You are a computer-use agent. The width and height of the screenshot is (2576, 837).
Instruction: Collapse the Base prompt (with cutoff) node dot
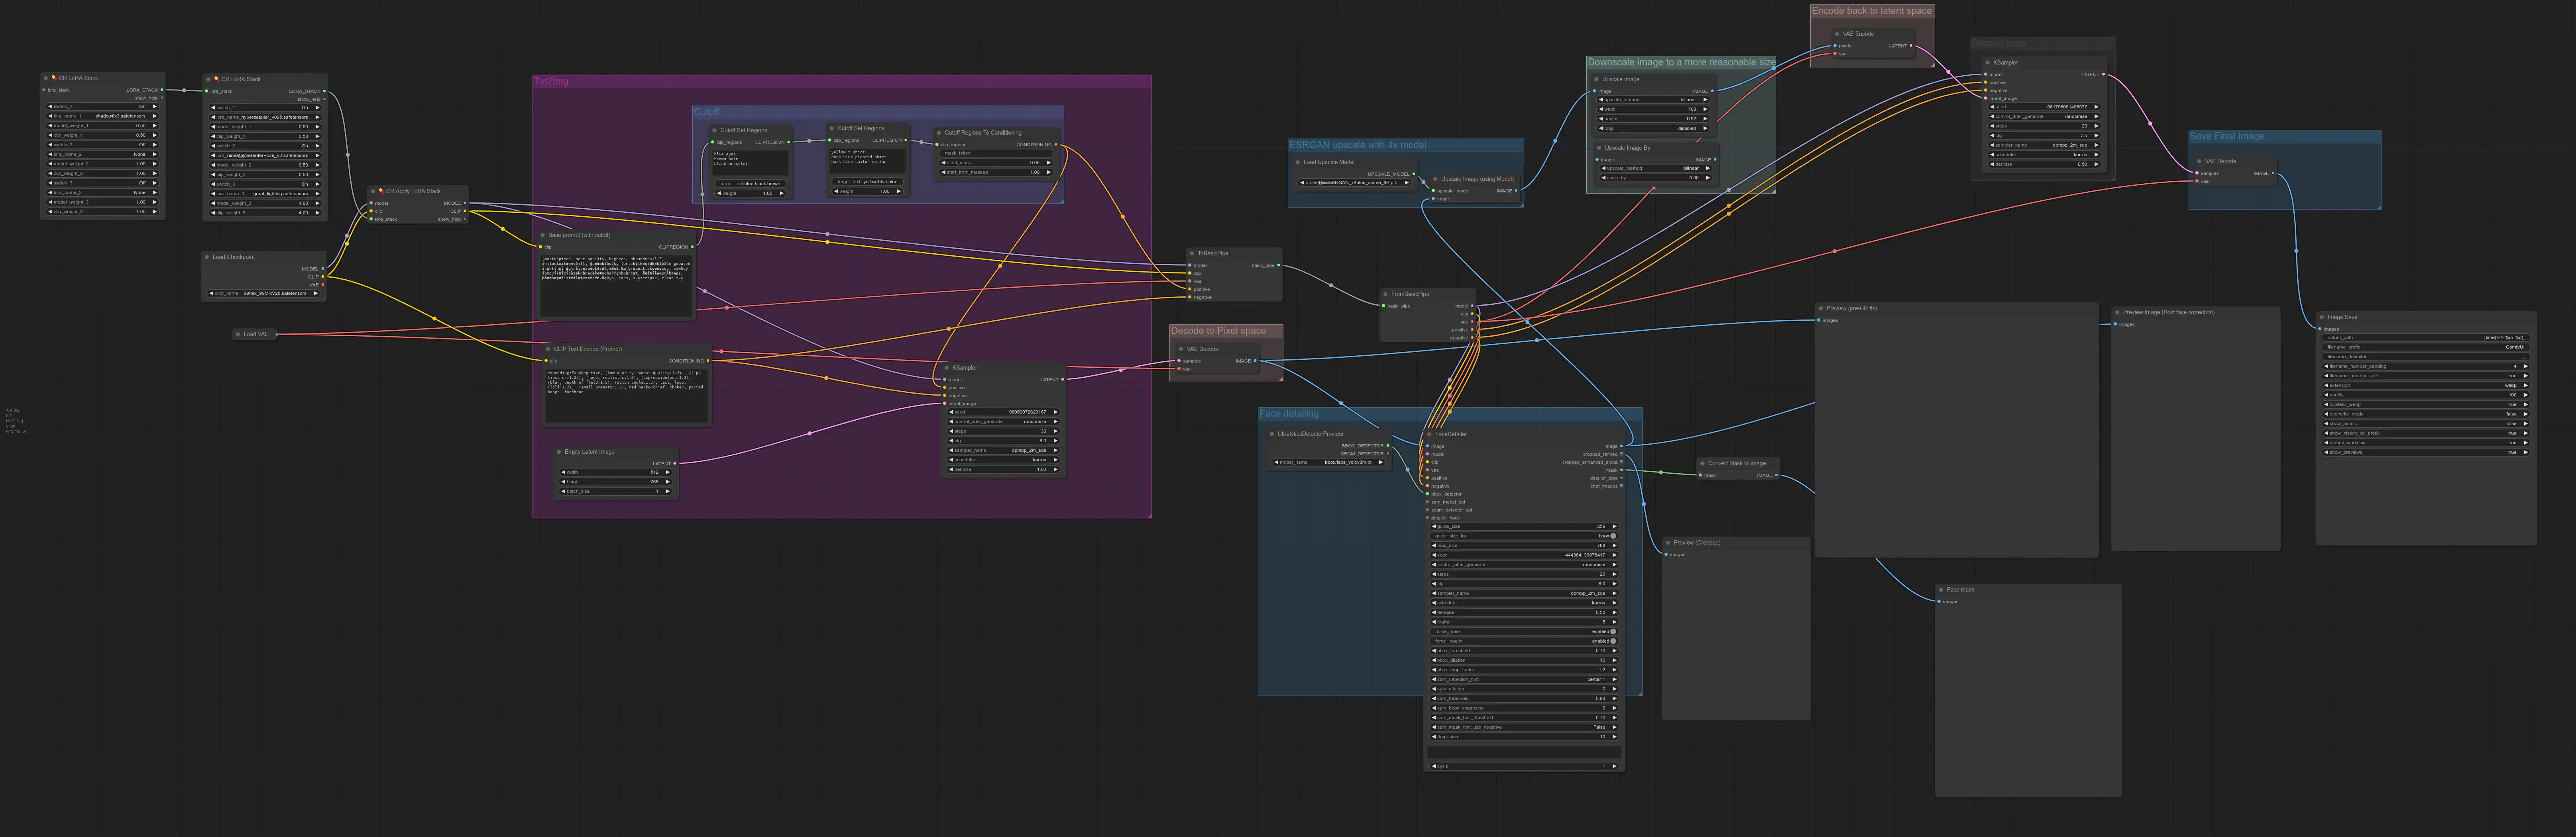pyautogui.click(x=543, y=235)
